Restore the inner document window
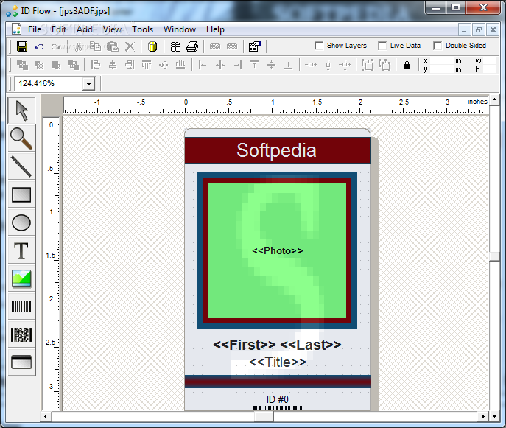This screenshot has width=506, height=428. click(479, 30)
